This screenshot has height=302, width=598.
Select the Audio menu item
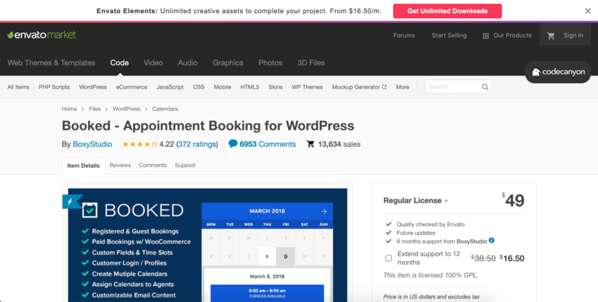click(x=188, y=62)
